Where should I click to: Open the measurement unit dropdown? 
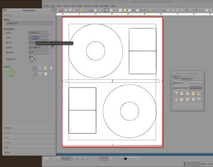coord(46,159)
